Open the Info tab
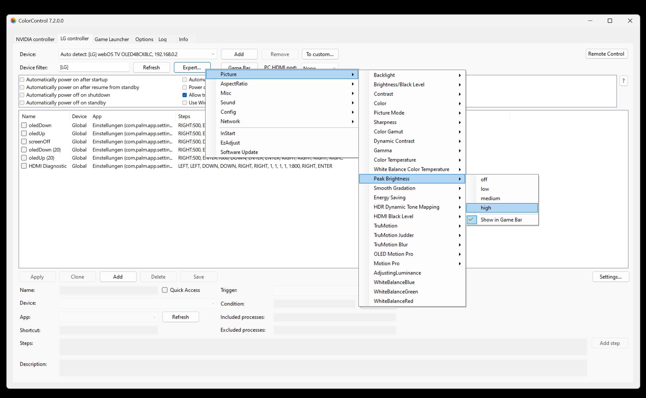The image size is (646, 398). point(183,39)
